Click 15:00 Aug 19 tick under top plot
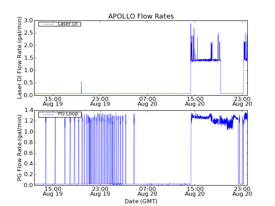The height and width of the screenshot is (206, 275). coord(53,101)
